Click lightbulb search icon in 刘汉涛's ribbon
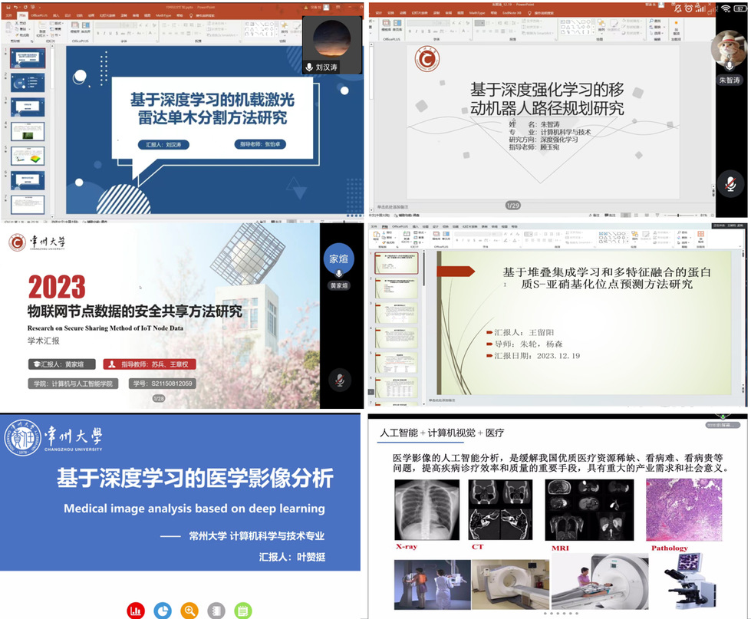 tap(191, 15)
